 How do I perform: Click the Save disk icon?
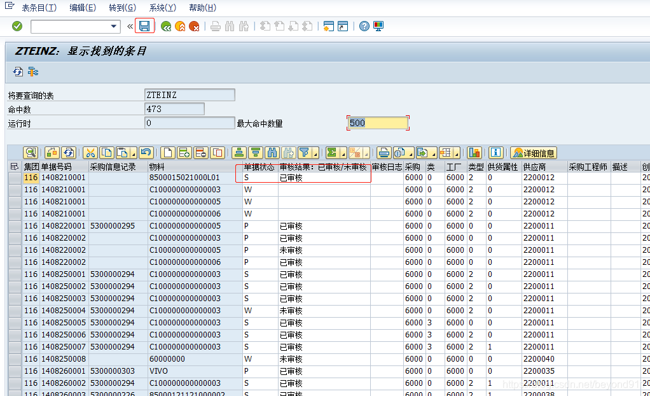coord(144,26)
